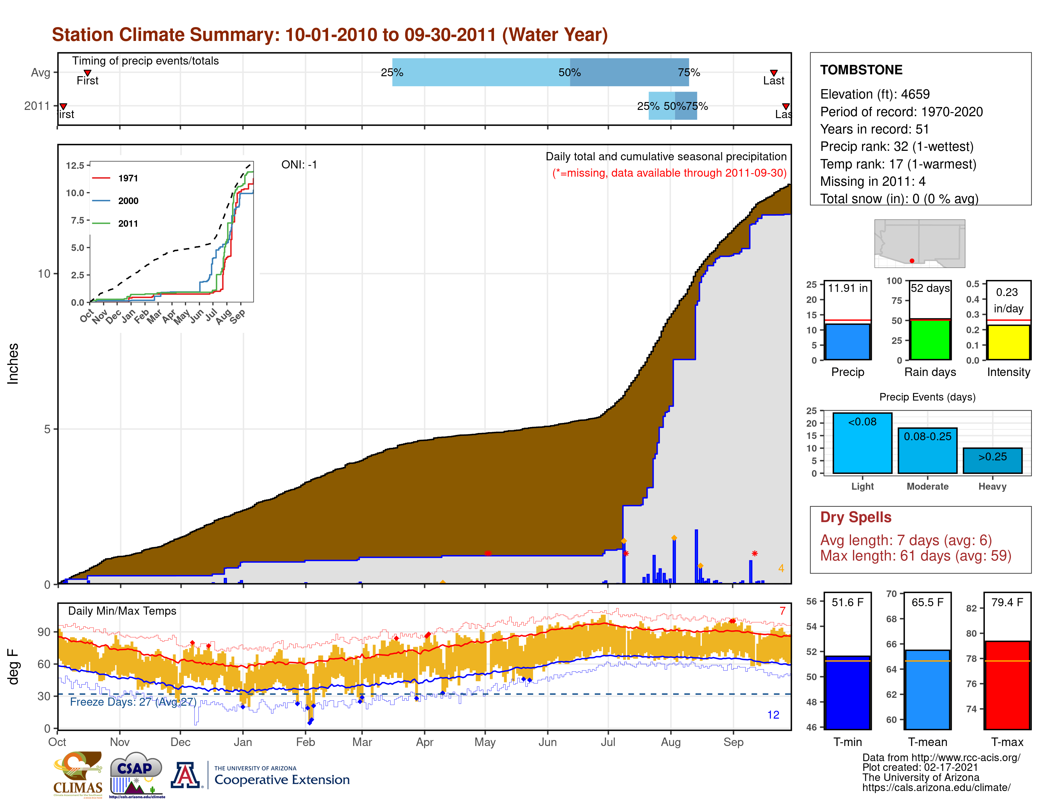Click the Arizona station location map thumbnail
Screen dimensions: 1039x803
[x=920, y=243]
